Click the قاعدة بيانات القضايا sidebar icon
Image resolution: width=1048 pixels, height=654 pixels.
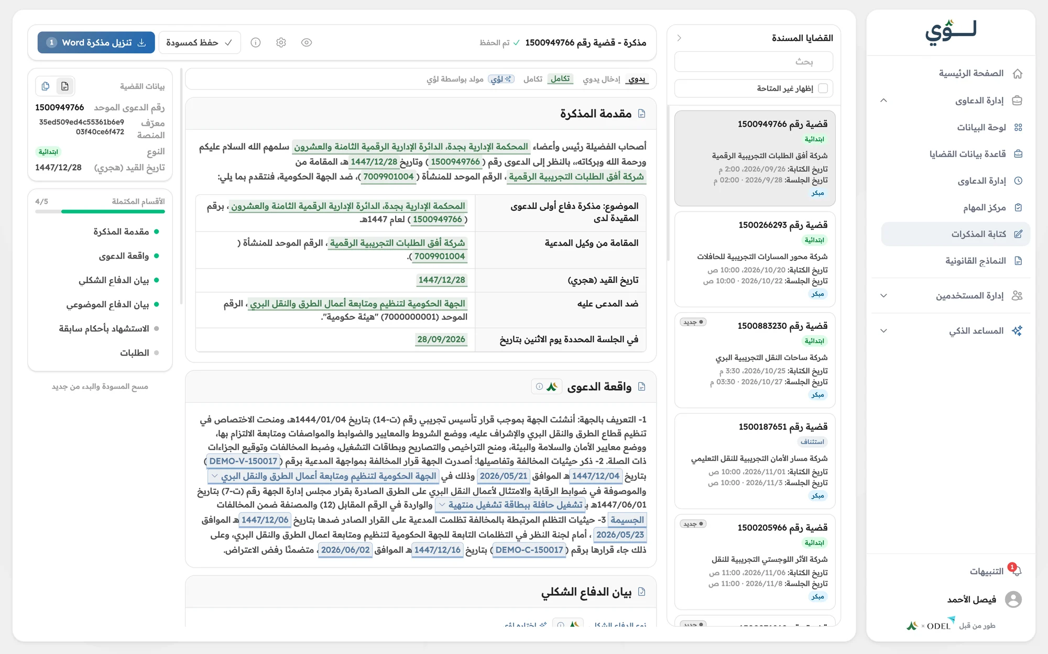(1018, 154)
